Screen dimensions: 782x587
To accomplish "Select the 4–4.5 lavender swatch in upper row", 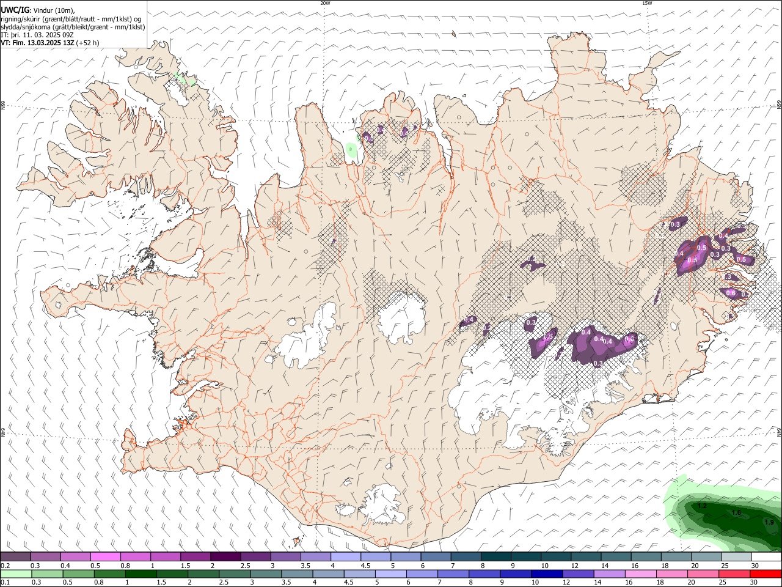I will (x=346, y=556).
